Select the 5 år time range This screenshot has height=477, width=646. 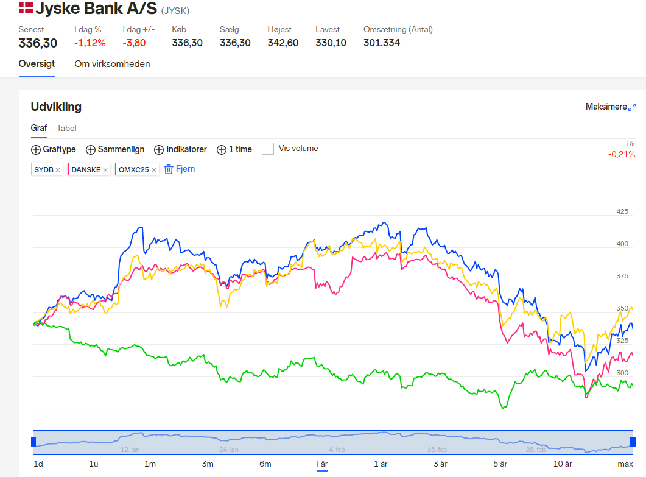click(500, 464)
